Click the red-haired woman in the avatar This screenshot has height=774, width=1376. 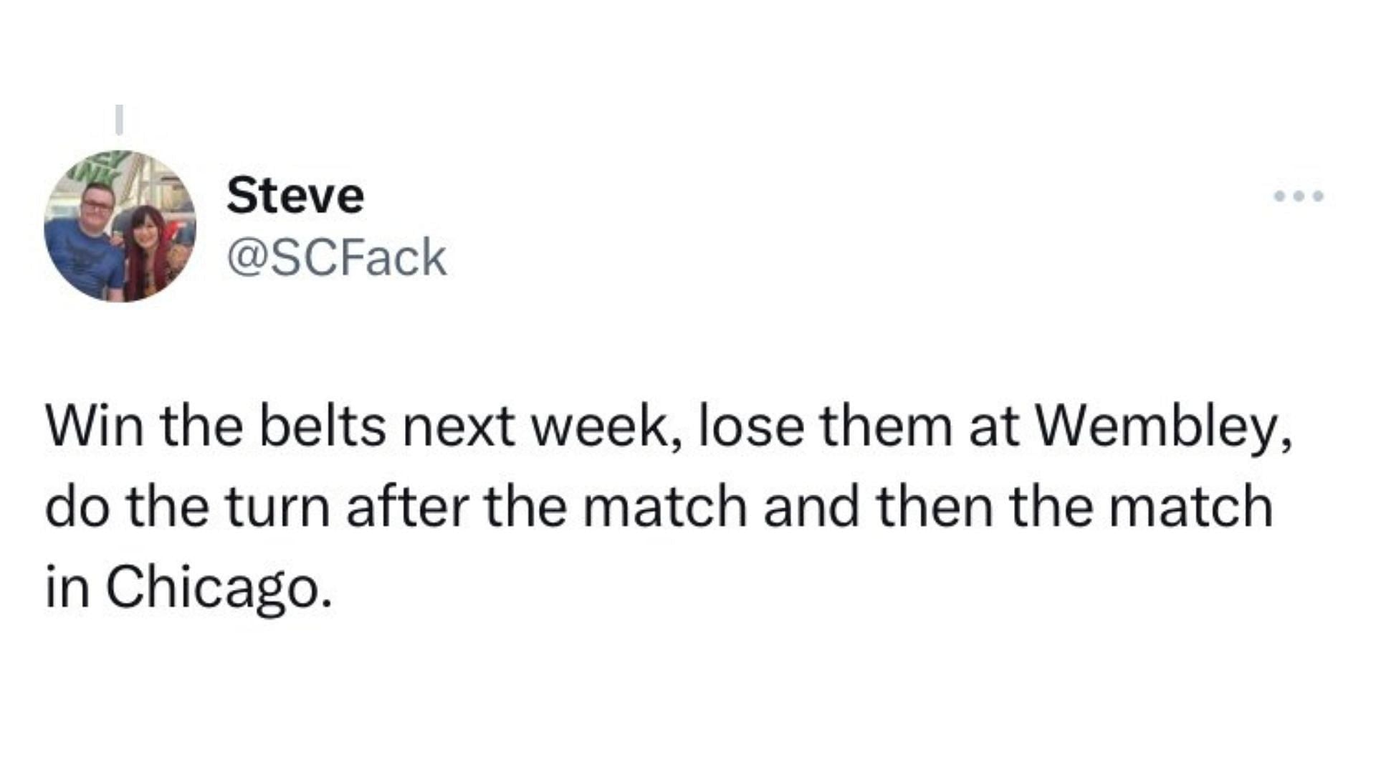tap(154, 251)
